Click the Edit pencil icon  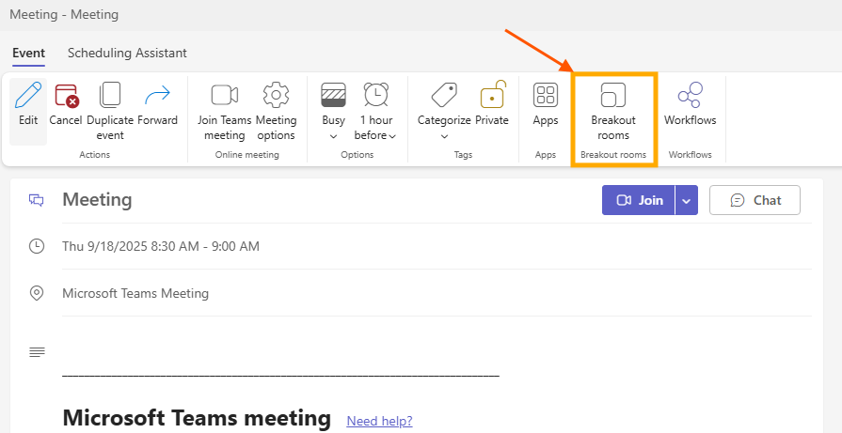28,95
